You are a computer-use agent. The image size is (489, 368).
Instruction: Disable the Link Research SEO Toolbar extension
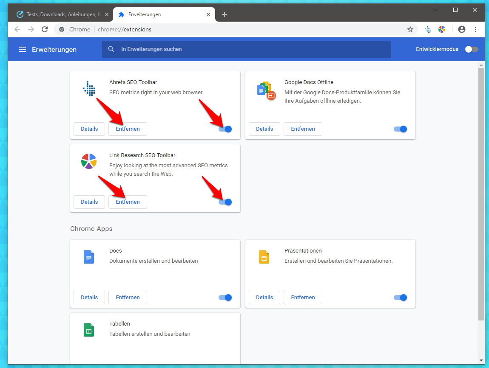pyautogui.click(x=225, y=202)
